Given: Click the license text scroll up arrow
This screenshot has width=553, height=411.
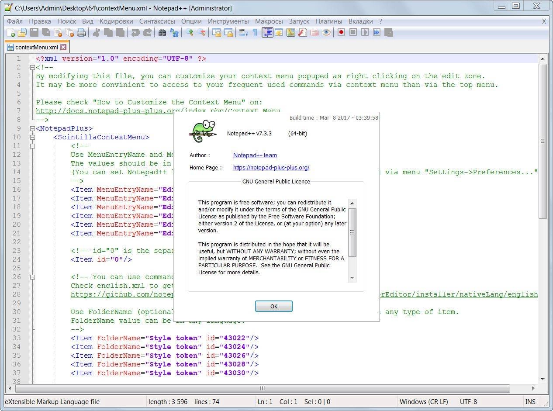Looking at the screenshot, I should point(352,203).
